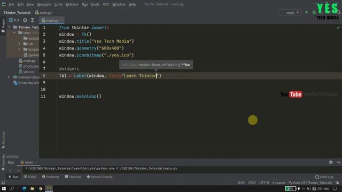This screenshot has height=192, width=342.
Task: Click the read-only lock icon
Action: point(337,182)
